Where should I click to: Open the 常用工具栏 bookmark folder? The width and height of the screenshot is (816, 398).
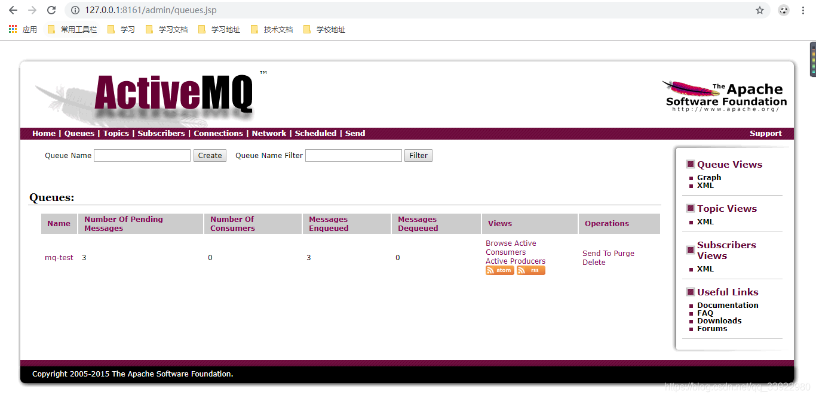72,29
